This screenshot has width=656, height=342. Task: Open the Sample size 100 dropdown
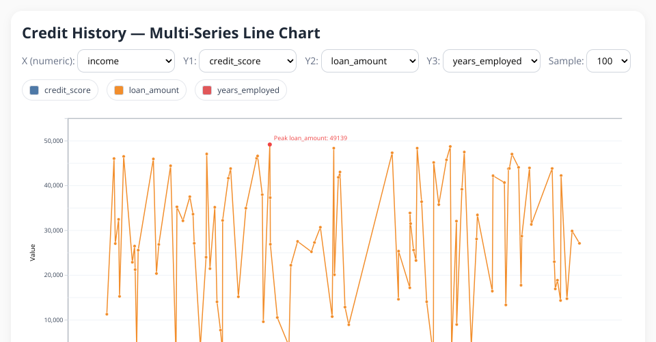pyautogui.click(x=609, y=61)
